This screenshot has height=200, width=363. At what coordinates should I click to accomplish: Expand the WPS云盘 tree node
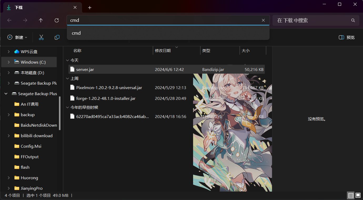click(9, 52)
